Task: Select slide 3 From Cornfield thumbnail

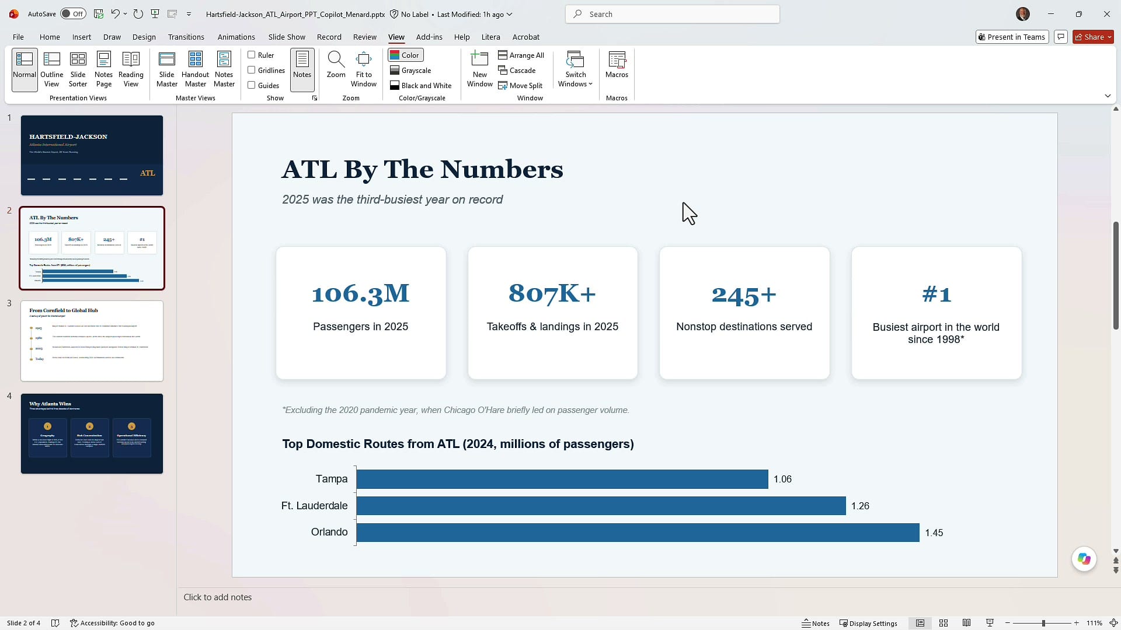Action: click(92, 341)
